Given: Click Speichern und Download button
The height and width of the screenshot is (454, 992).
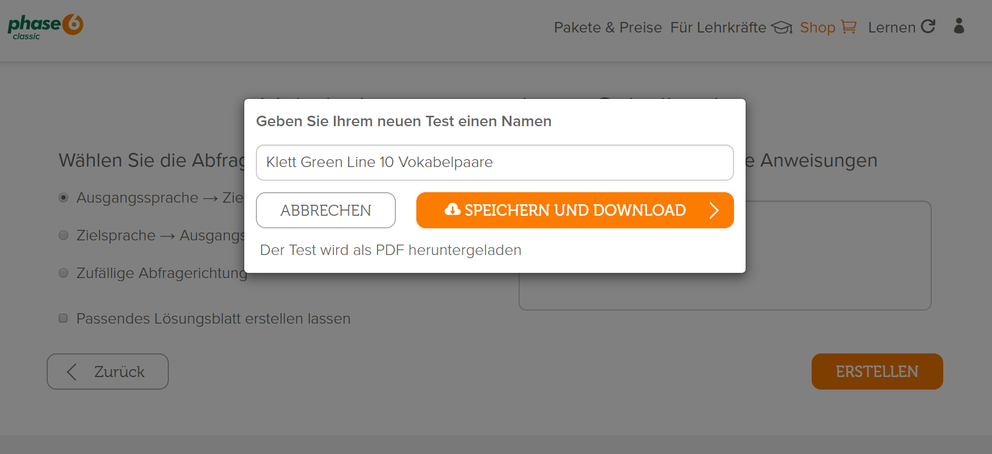Looking at the screenshot, I should 575,210.
